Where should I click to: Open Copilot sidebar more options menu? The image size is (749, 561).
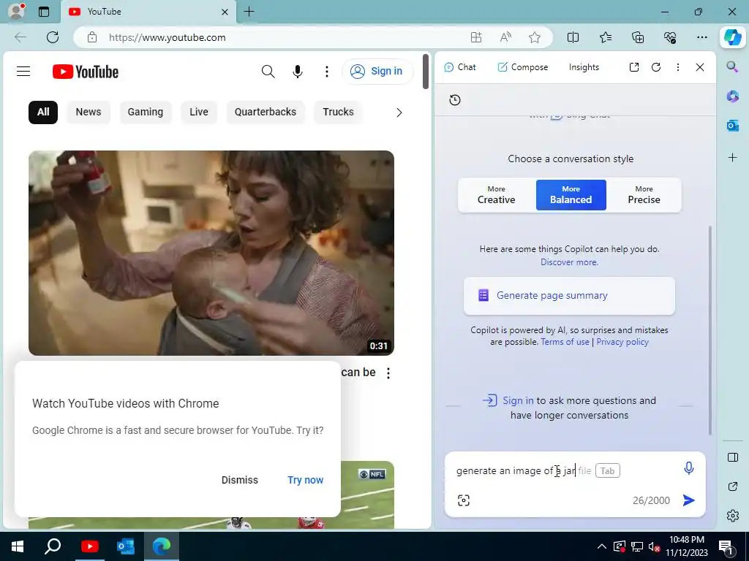click(678, 67)
